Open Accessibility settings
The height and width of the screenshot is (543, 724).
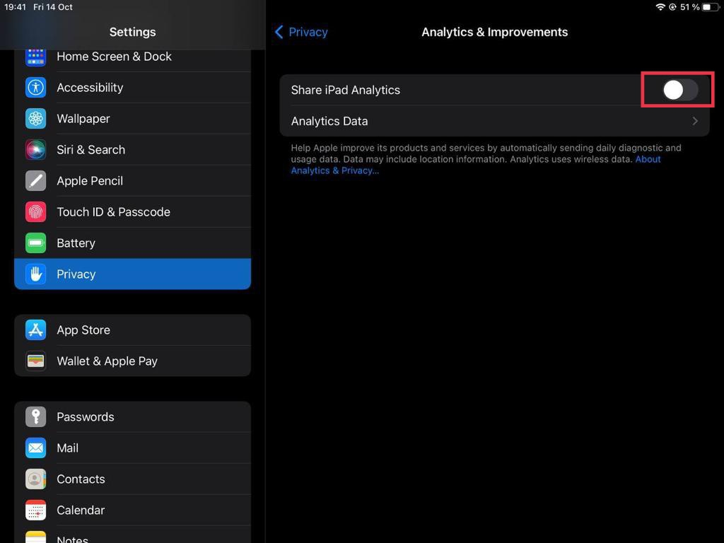[x=132, y=87]
